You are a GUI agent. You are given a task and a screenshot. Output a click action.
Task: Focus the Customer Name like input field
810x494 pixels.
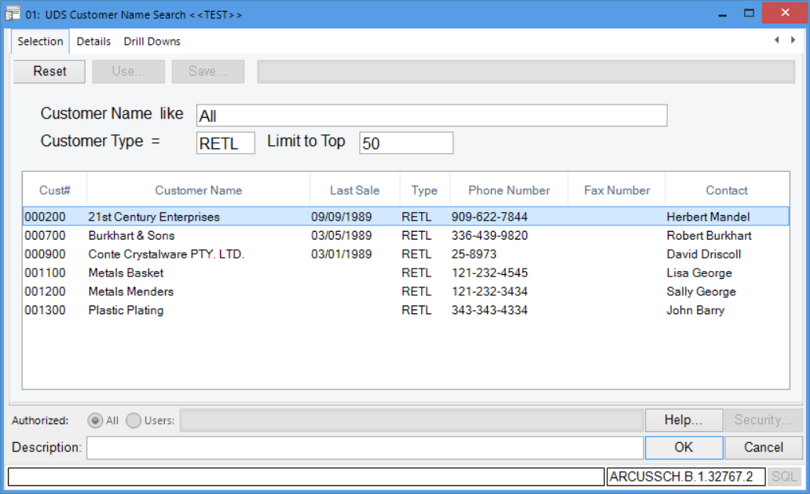point(431,115)
